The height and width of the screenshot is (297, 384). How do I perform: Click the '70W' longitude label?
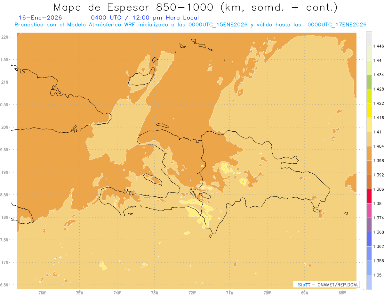267,293
